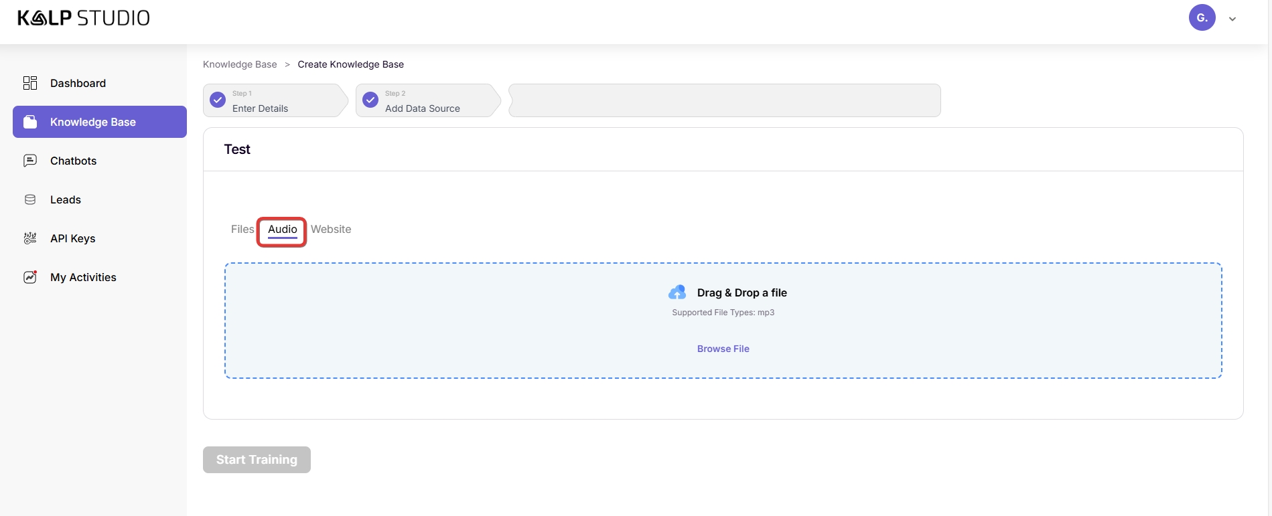The width and height of the screenshot is (1272, 516).
Task: Select the Audio tab
Action: click(282, 230)
